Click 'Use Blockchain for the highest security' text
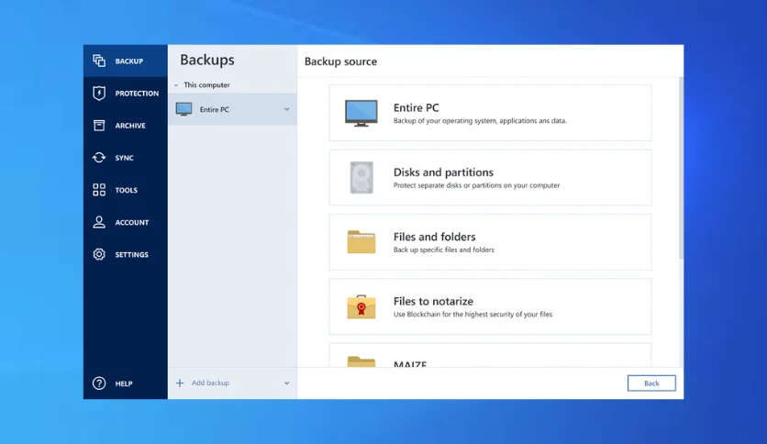 [x=472, y=315]
